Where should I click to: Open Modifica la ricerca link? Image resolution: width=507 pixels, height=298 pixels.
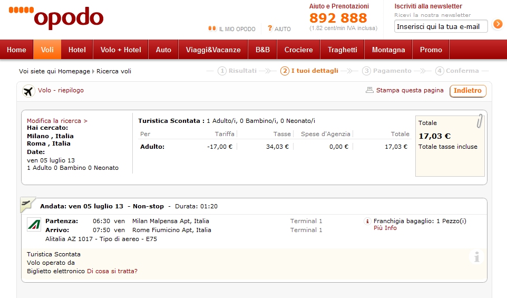click(x=57, y=121)
